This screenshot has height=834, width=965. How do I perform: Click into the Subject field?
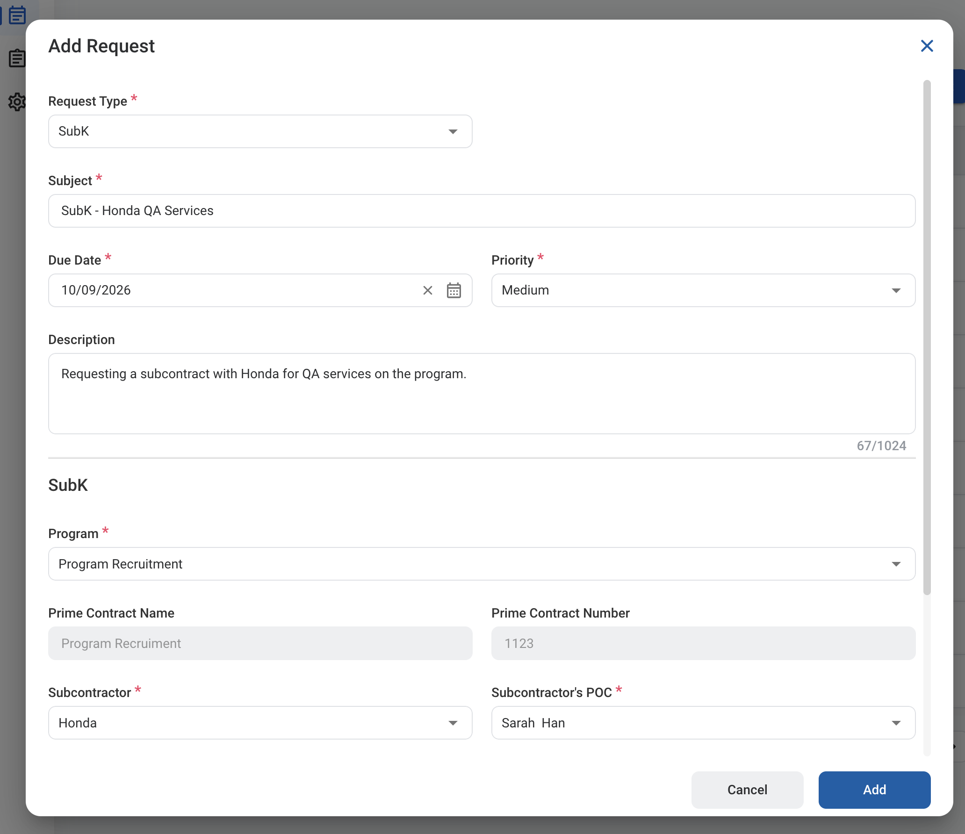[482, 211]
